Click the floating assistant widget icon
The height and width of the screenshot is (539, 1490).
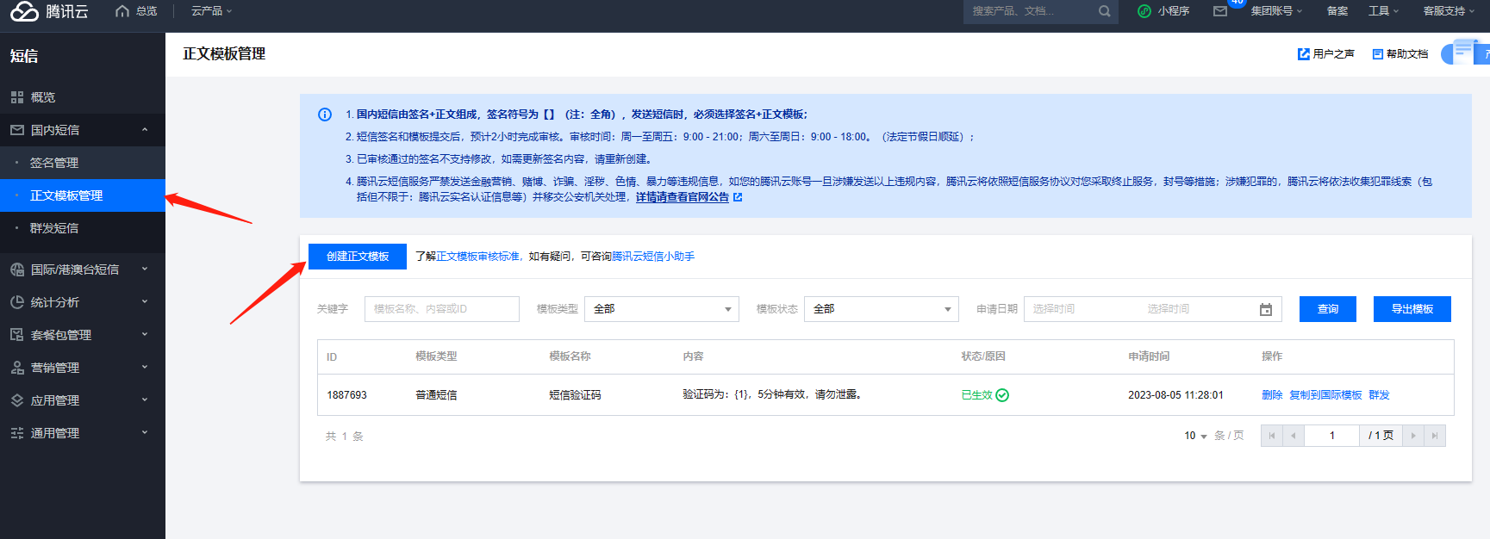click(1465, 52)
